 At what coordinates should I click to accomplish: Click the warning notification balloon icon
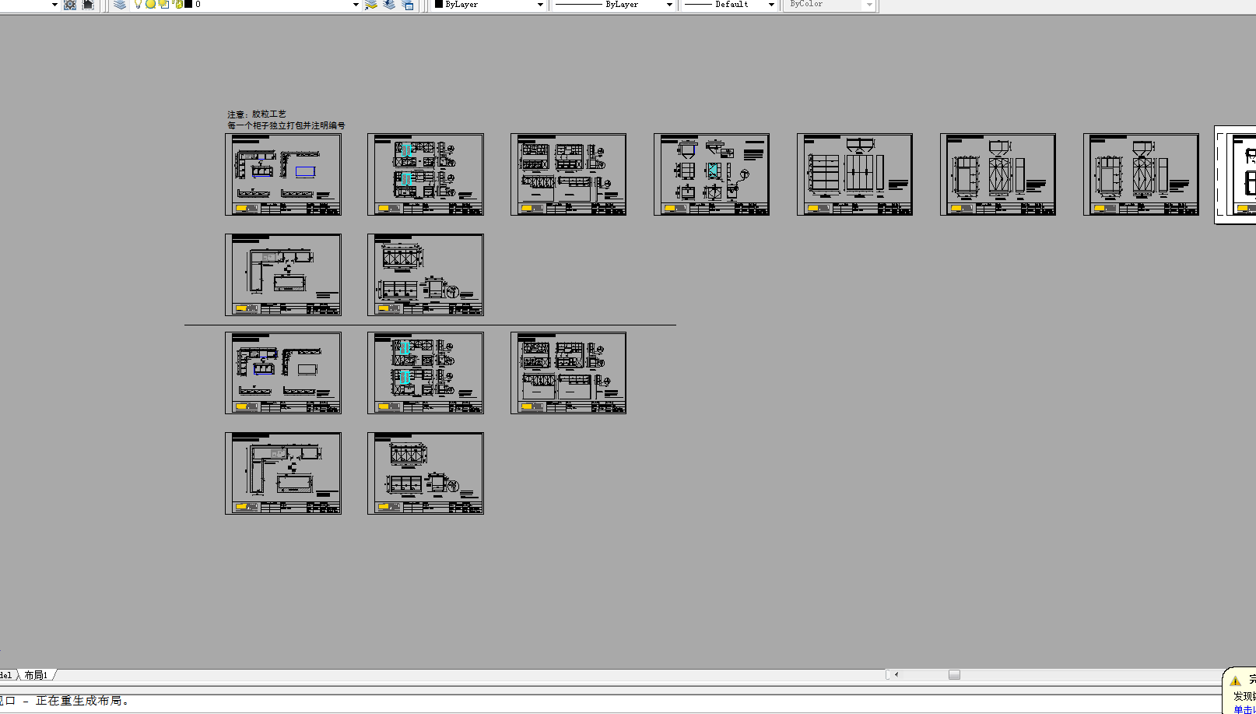[1235, 681]
